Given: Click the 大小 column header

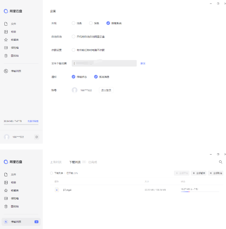Looking at the screenshot, I should 147,181.
